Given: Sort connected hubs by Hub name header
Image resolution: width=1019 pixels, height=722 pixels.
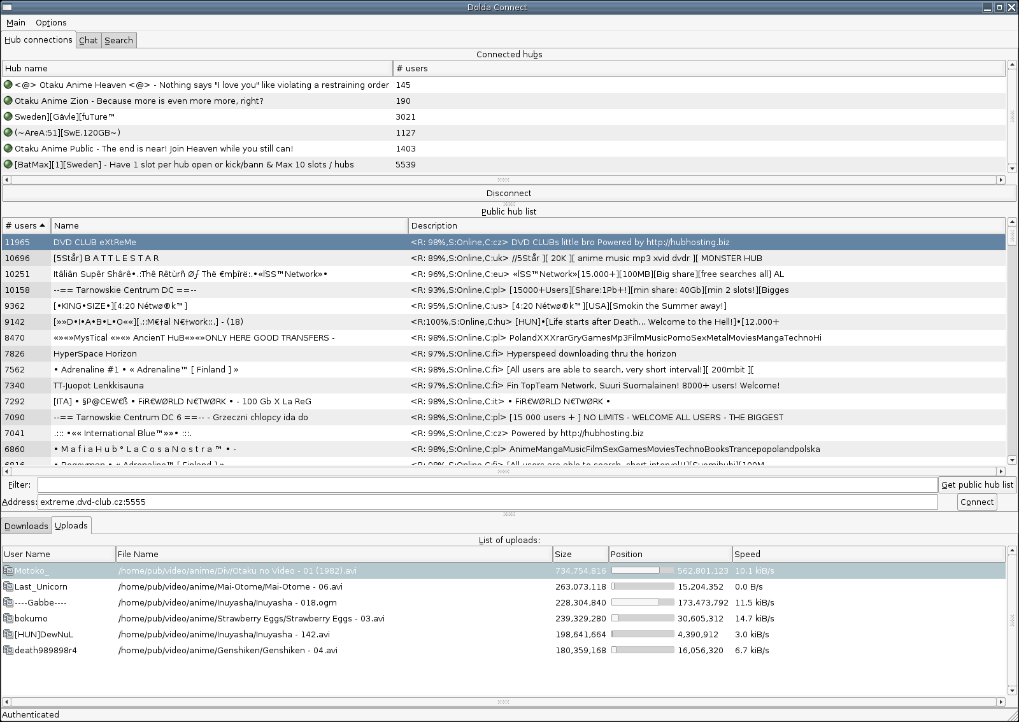Looking at the screenshot, I should (197, 68).
